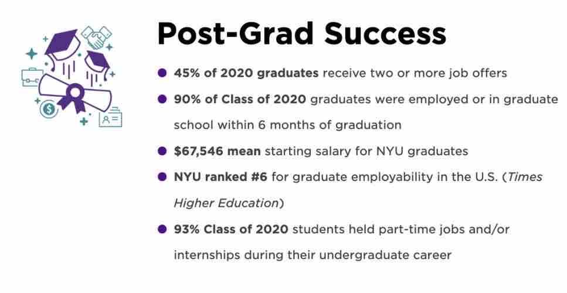Click bullet dot beside 45% of 2020 graduates

pyautogui.click(x=162, y=74)
